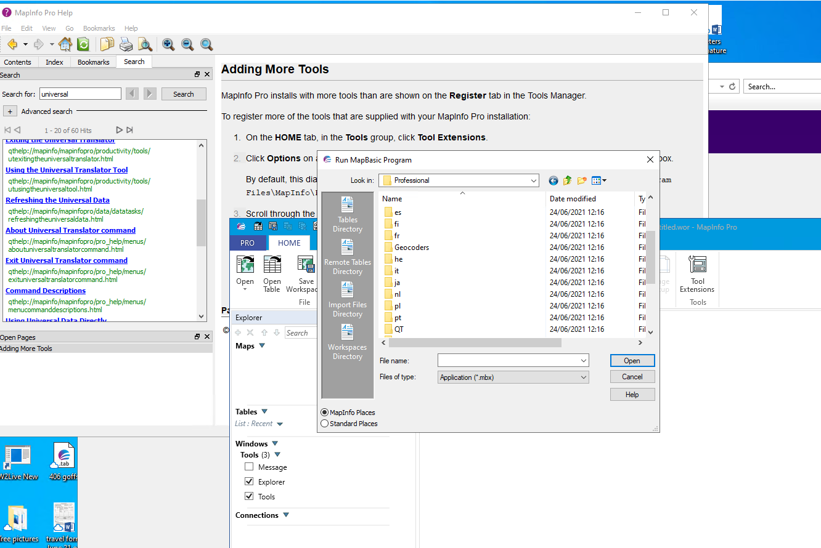Click Open Table in MapInfo ribbon
821x548 pixels.
click(272, 274)
